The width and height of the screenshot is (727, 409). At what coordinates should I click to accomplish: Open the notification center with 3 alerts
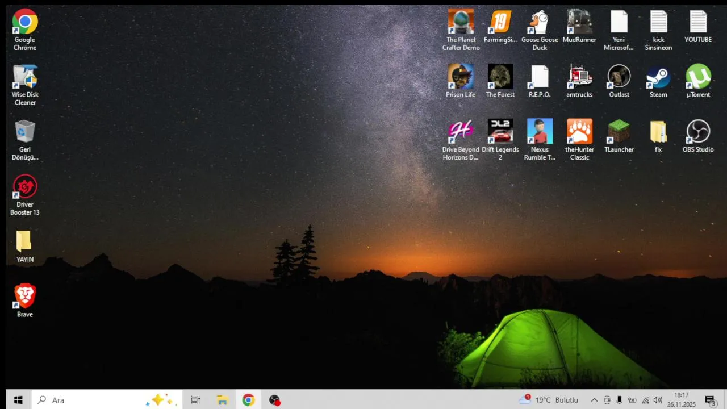pos(710,400)
